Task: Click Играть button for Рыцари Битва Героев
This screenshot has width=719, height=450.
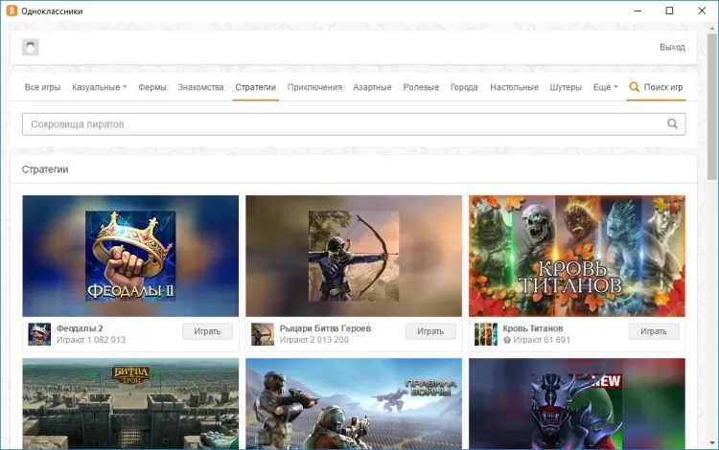Action: point(430,331)
